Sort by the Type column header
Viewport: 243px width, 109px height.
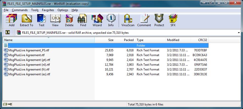click(x=150, y=40)
